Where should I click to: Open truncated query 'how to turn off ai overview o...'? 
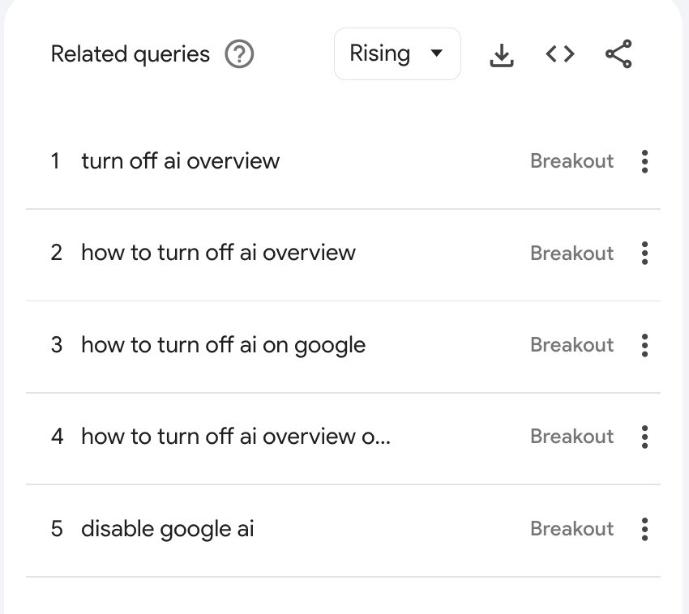tap(236, 437)
